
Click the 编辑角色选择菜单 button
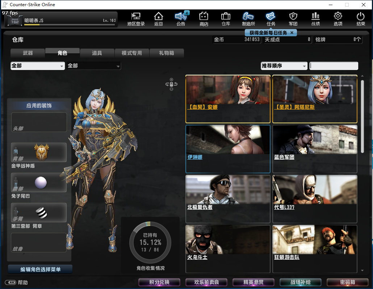tap(40, 269)
